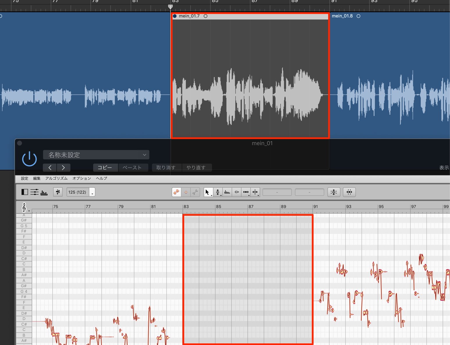
Task: Select the main arrow tool
Action: 208,192
